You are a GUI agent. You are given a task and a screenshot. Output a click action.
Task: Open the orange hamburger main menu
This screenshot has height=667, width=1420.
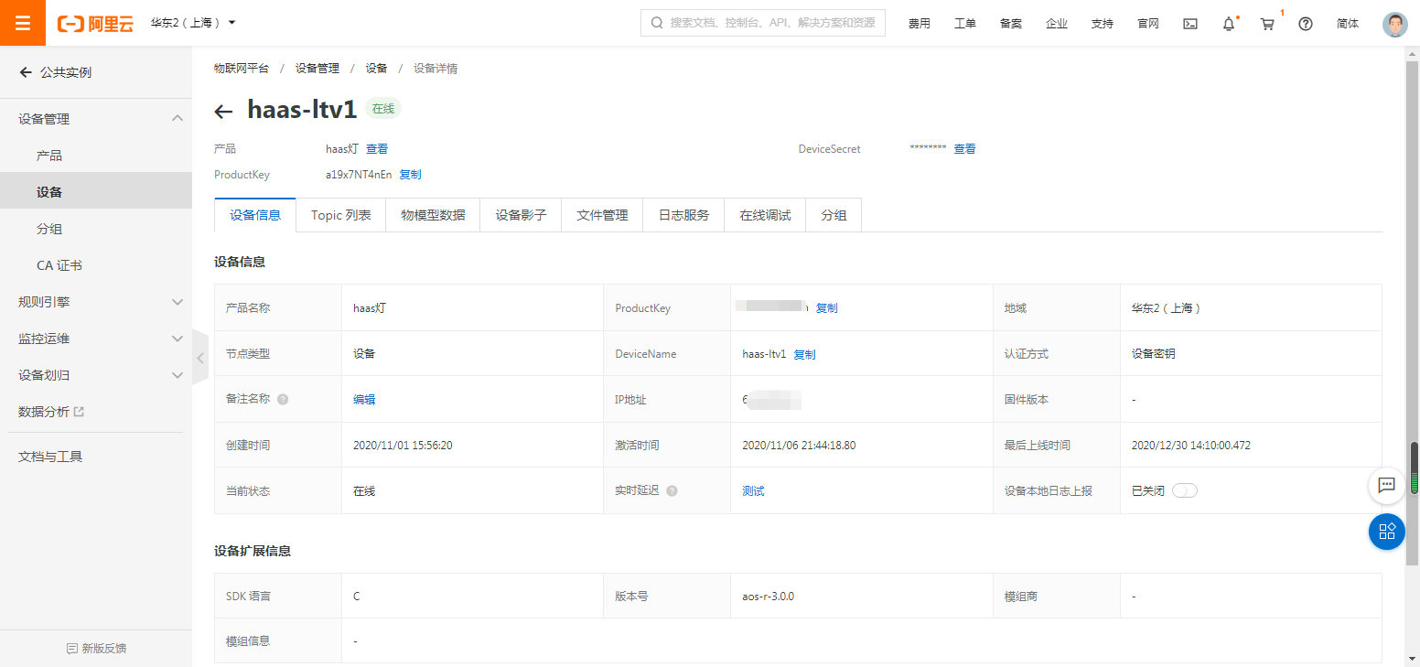pyautogui.click(x=23, y=23)
